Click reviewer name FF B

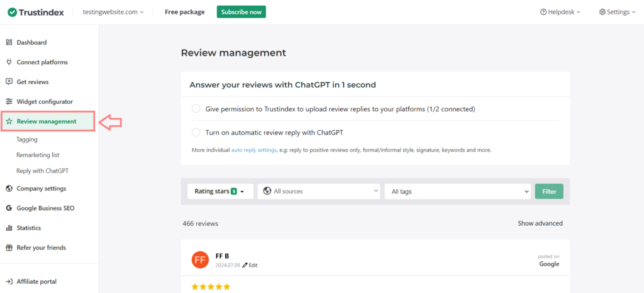[222, 256]
